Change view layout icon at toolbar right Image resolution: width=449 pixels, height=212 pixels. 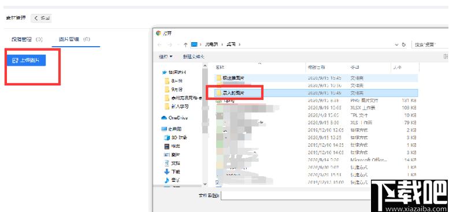(x=446, y=57)
